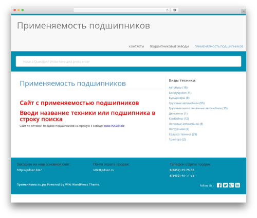This screenshot has width=257, height=218.
Task: Maximize the browser with green button
Action: point(23,10)
